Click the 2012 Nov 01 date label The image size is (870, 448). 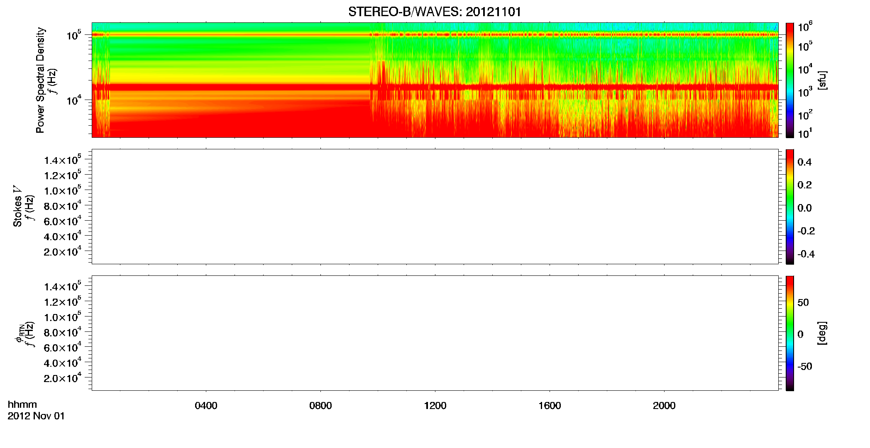click(36, 416)
